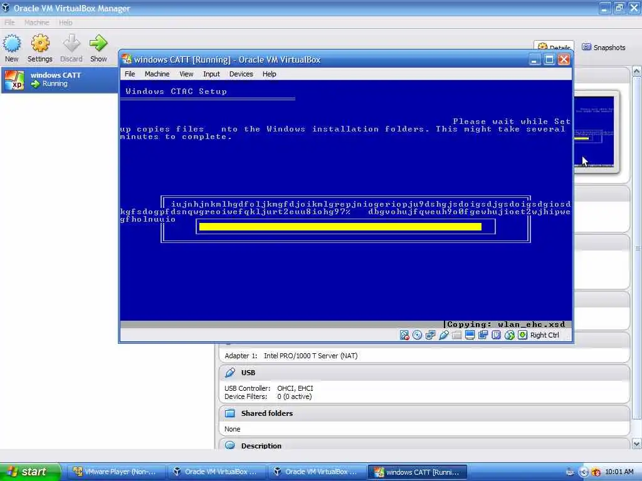Click the Device Filters '0 (0 active)' value
This screenshot has width=642, height=481.
click(x=295, y=396)
